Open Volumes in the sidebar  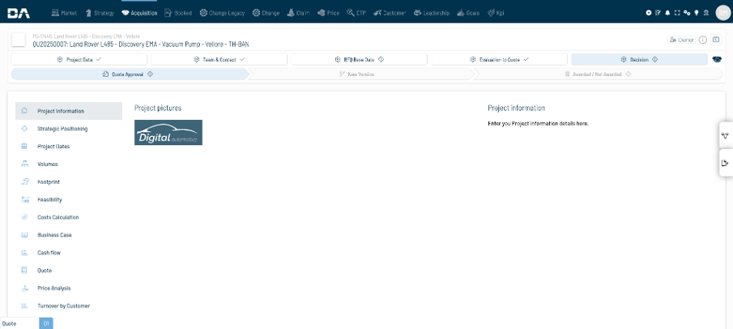pos(69,164)
